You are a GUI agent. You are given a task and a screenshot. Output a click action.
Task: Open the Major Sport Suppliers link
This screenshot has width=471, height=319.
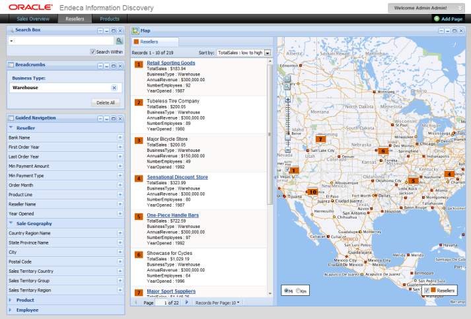pos(171,291)
